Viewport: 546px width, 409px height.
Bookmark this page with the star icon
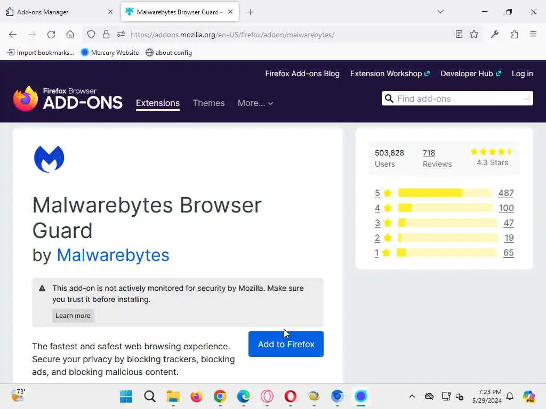(474, 34)
